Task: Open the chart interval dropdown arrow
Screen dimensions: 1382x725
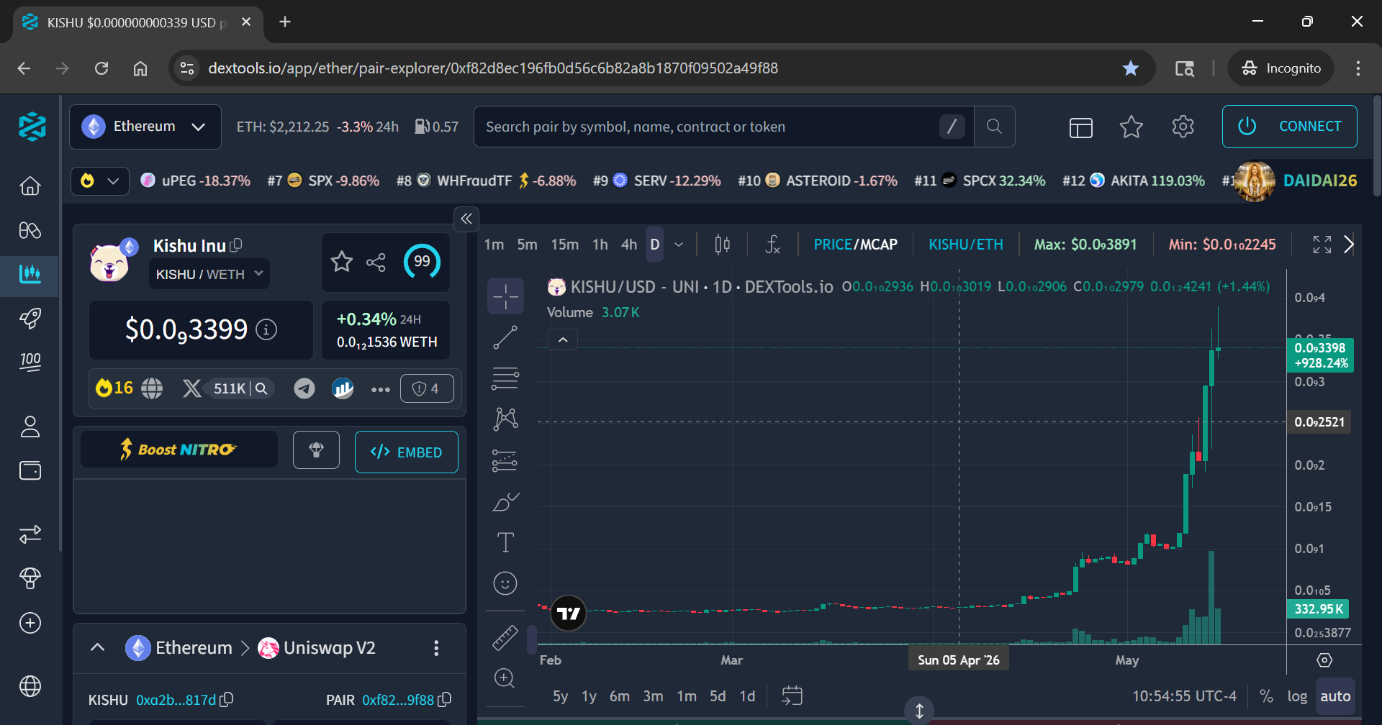Action: click(x=679, y=245)
